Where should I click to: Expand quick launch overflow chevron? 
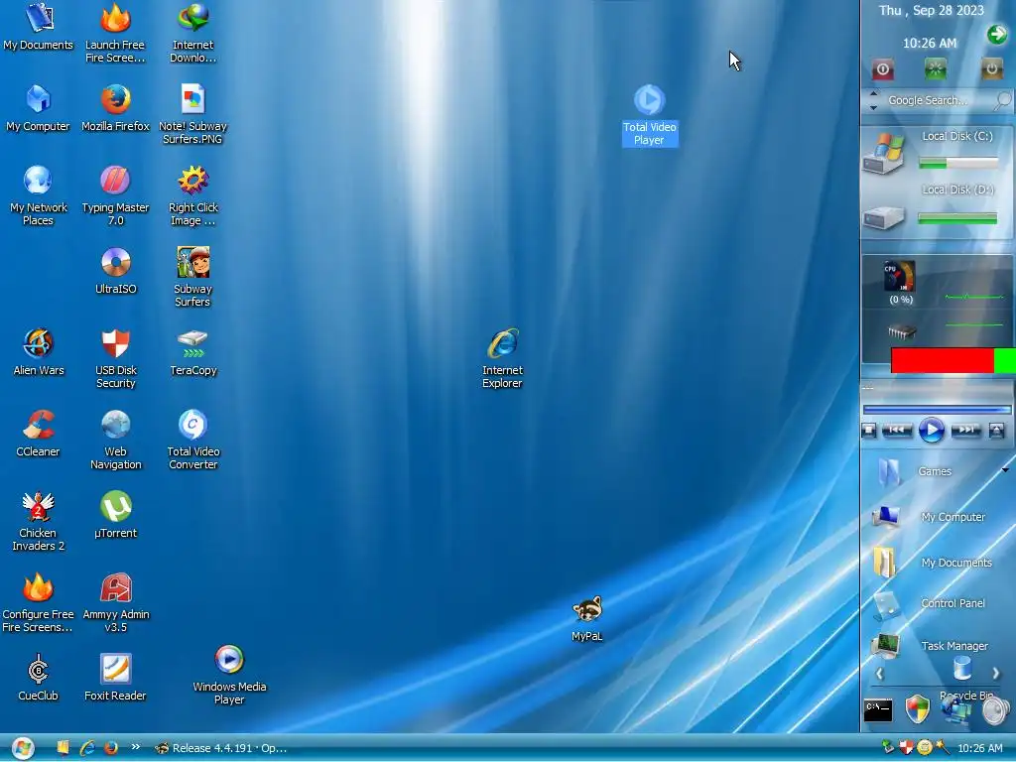(135, 747)
